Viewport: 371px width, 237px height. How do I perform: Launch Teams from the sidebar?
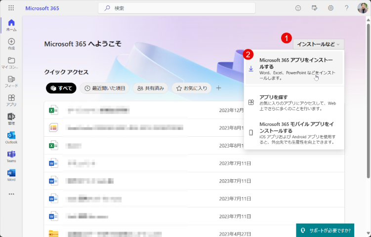(x=11, y=157)
